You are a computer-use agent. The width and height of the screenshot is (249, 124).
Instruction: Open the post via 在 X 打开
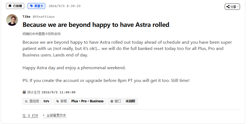[x=30, y=116]
